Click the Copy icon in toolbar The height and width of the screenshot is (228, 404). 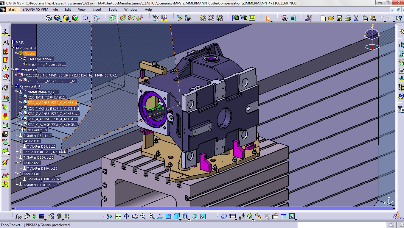[364, 18]
